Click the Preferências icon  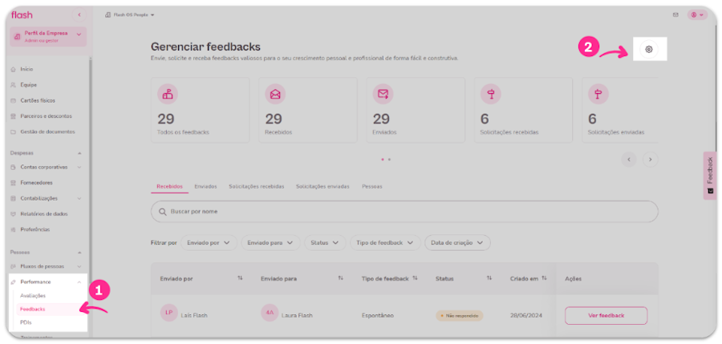click(14, 229)
